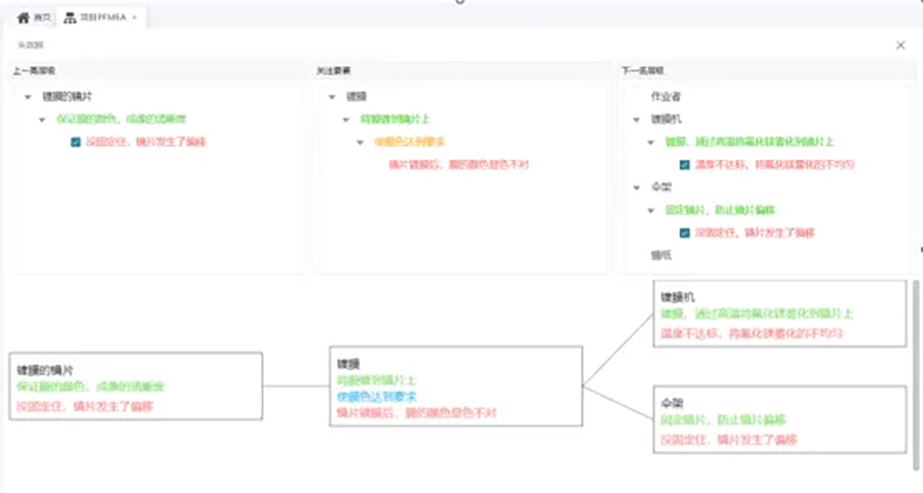Select 作业者 in the 下一低层级 tree

[665, 96]
